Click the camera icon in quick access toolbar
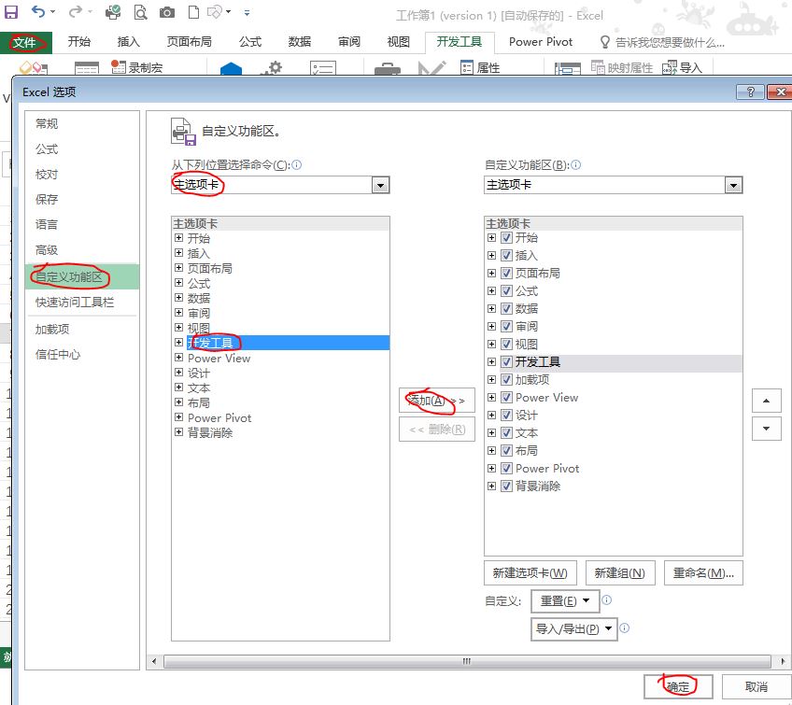Viewport: 792px width, 705px height. (x=167, y=13)
